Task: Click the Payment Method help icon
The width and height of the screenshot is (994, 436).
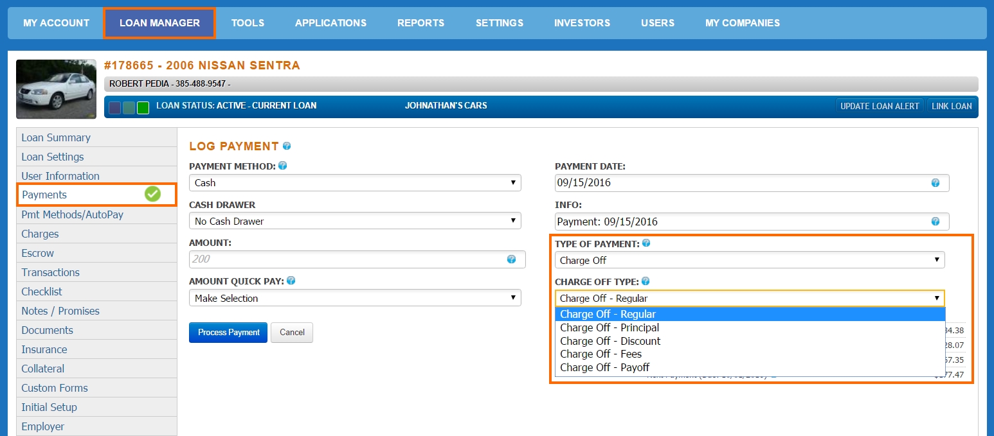Action: tap(282, 166)
